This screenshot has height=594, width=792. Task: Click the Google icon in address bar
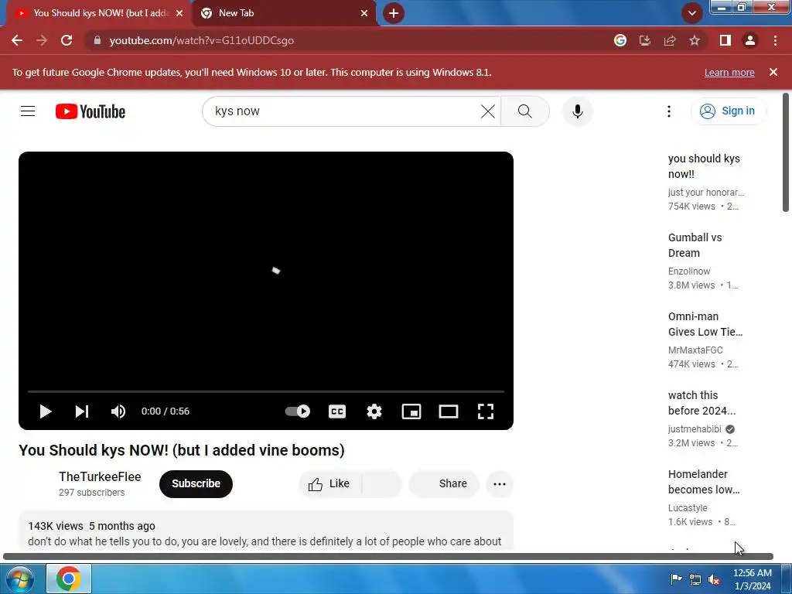620,40
